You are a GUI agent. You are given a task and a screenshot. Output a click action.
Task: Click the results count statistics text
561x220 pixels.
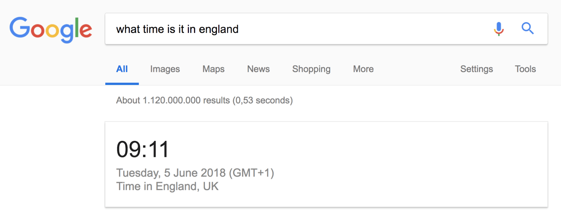pos(172,100)
